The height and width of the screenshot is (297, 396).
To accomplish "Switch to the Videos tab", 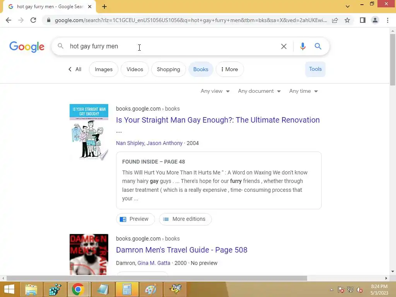I will coord(135,69).
